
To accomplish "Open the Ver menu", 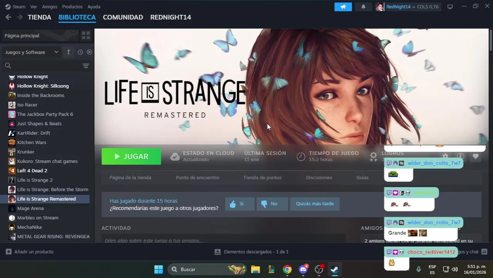I will click(x=34, y=7).
